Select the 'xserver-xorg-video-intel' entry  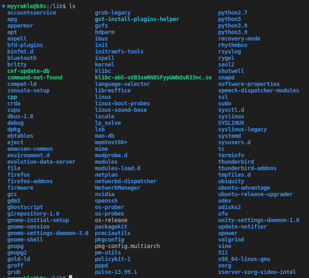pyautogui.click(x=257, y=272)
